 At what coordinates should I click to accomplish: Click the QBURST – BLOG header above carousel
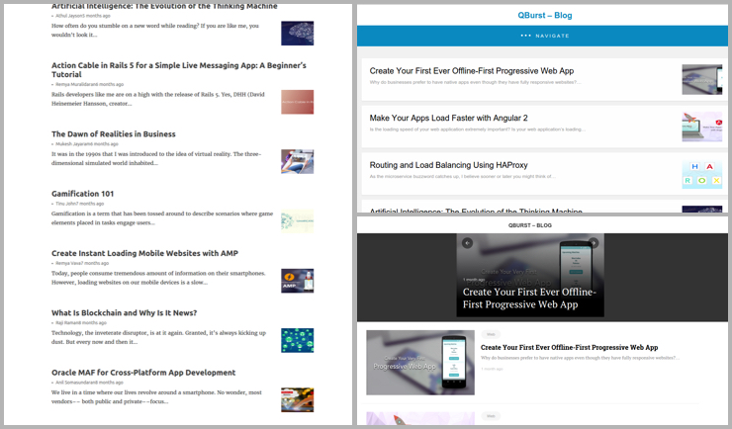530,225
